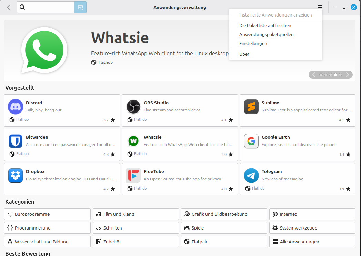Open the Alle Anwendungen category
Screen dimensions: 361x256
coord(312,242)
